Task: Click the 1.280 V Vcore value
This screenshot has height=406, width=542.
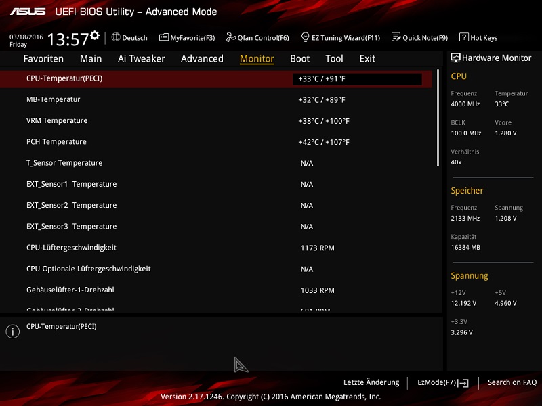Action: click(x=505, y=133)
